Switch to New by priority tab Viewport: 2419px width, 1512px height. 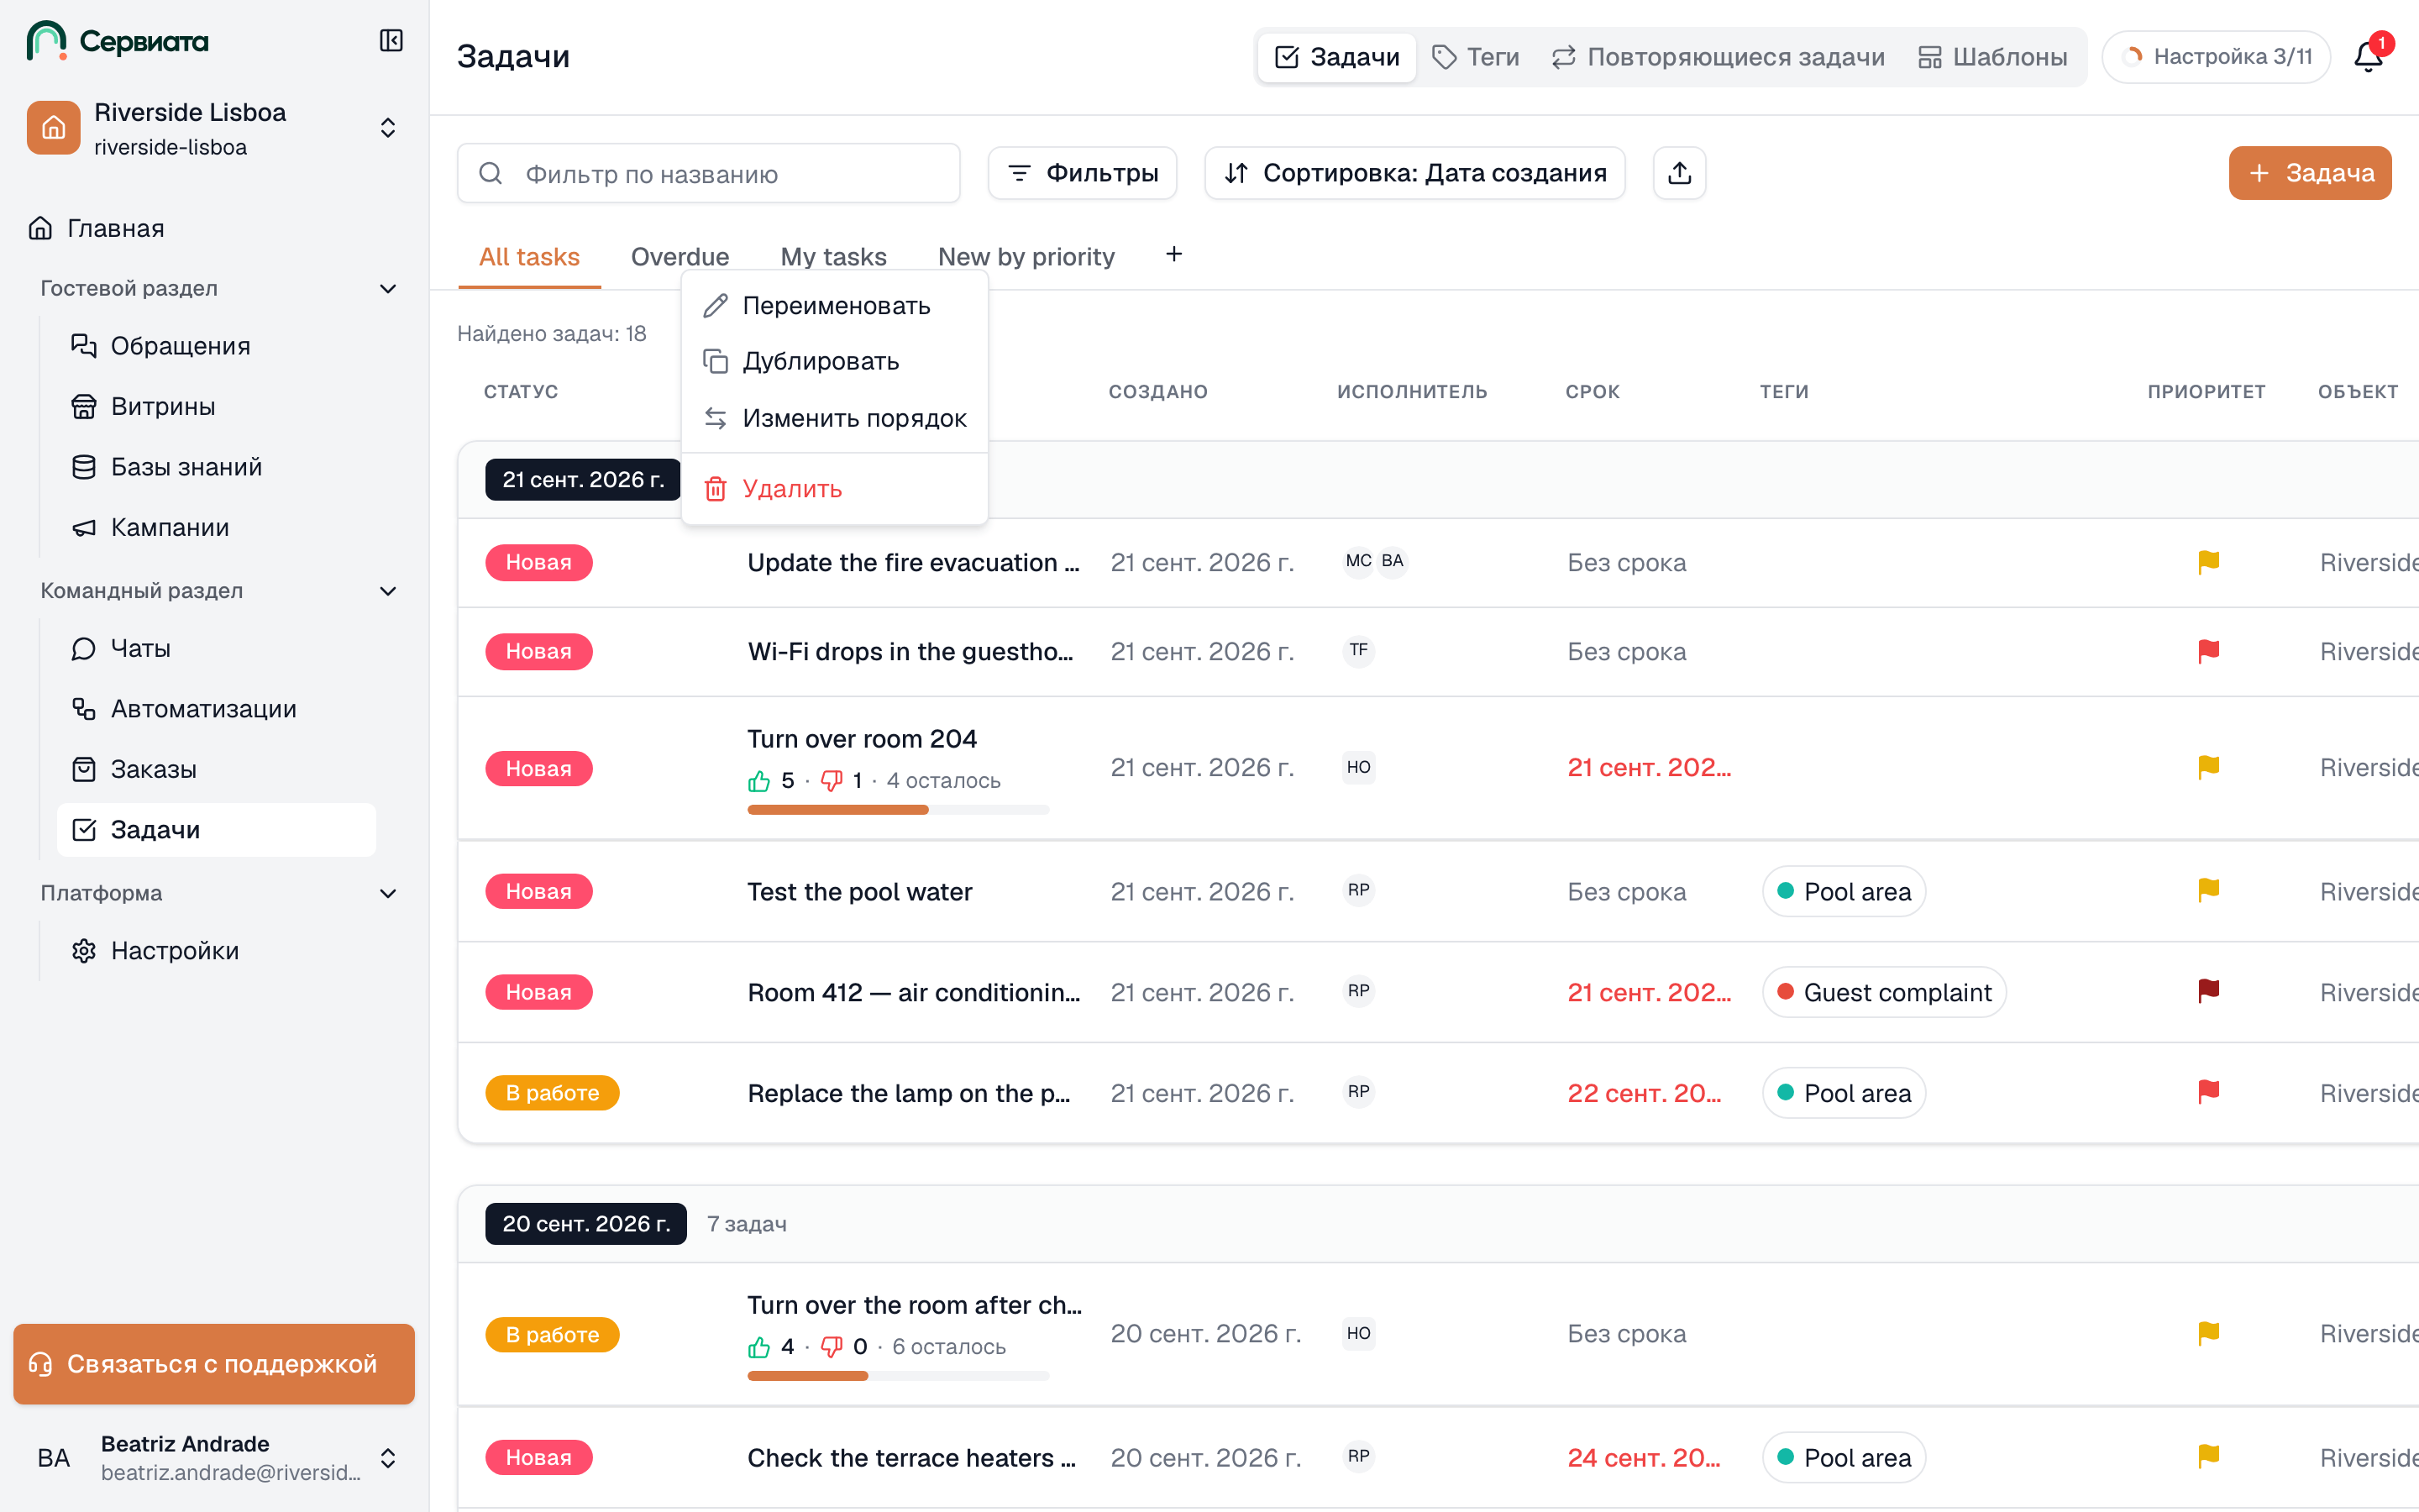[x=1026, y=257]
